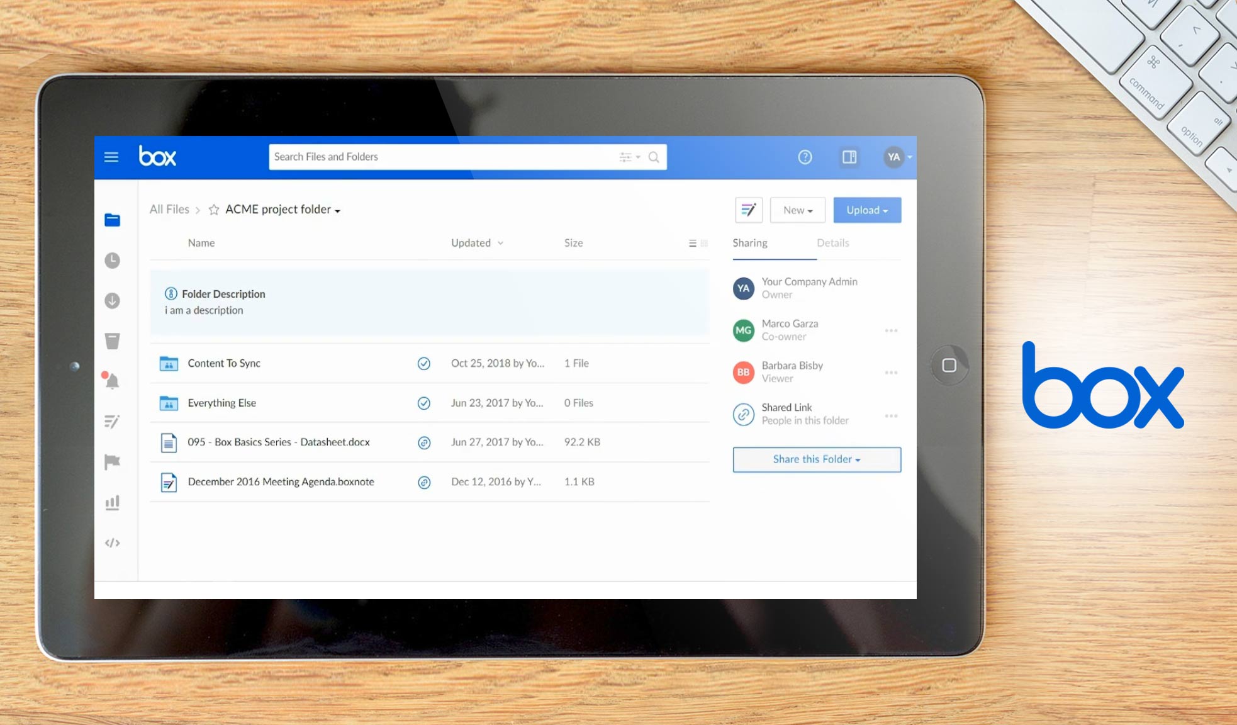Image resolution: width=1237 pixels, height=725 pixels.
Task: Open the New dropdown button
Action: (797, 210)
